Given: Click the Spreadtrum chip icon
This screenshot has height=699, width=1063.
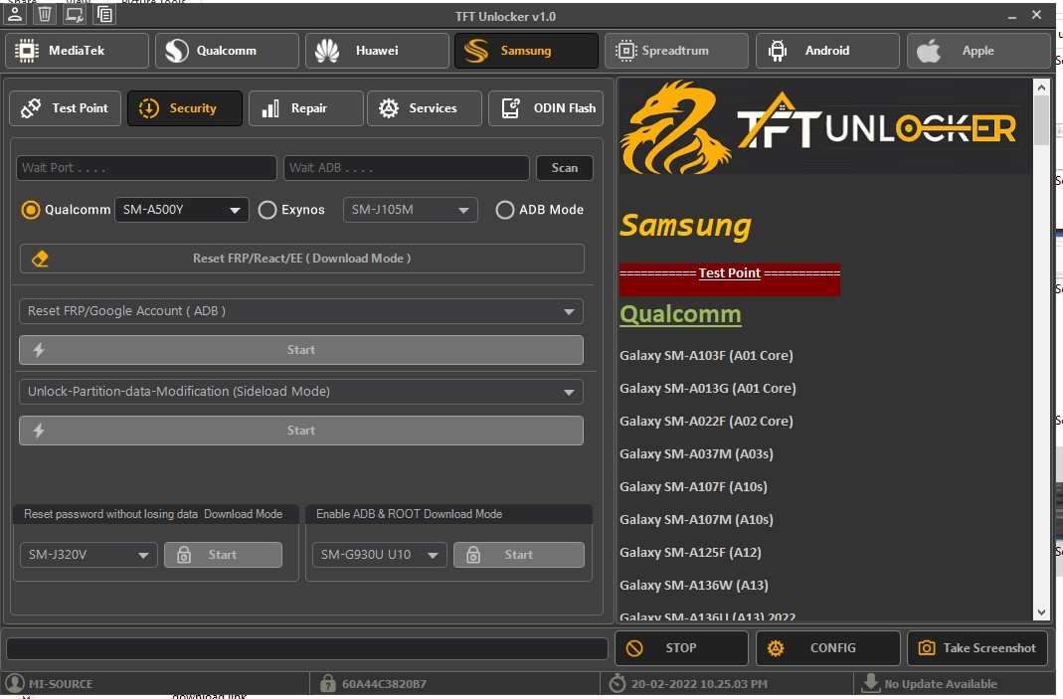Looking at the screenshot, I should click(625, 51).
